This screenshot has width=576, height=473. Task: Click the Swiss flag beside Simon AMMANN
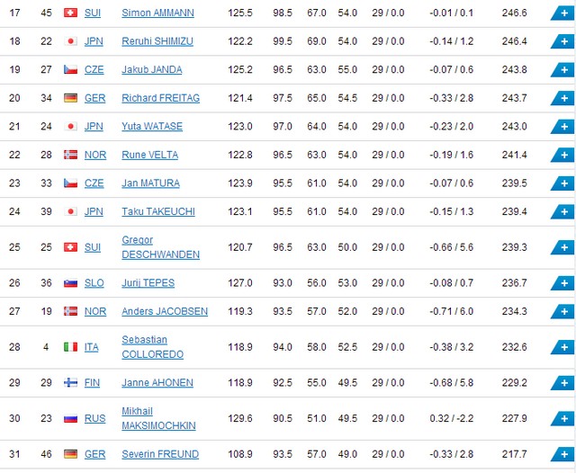coord(70,13)
